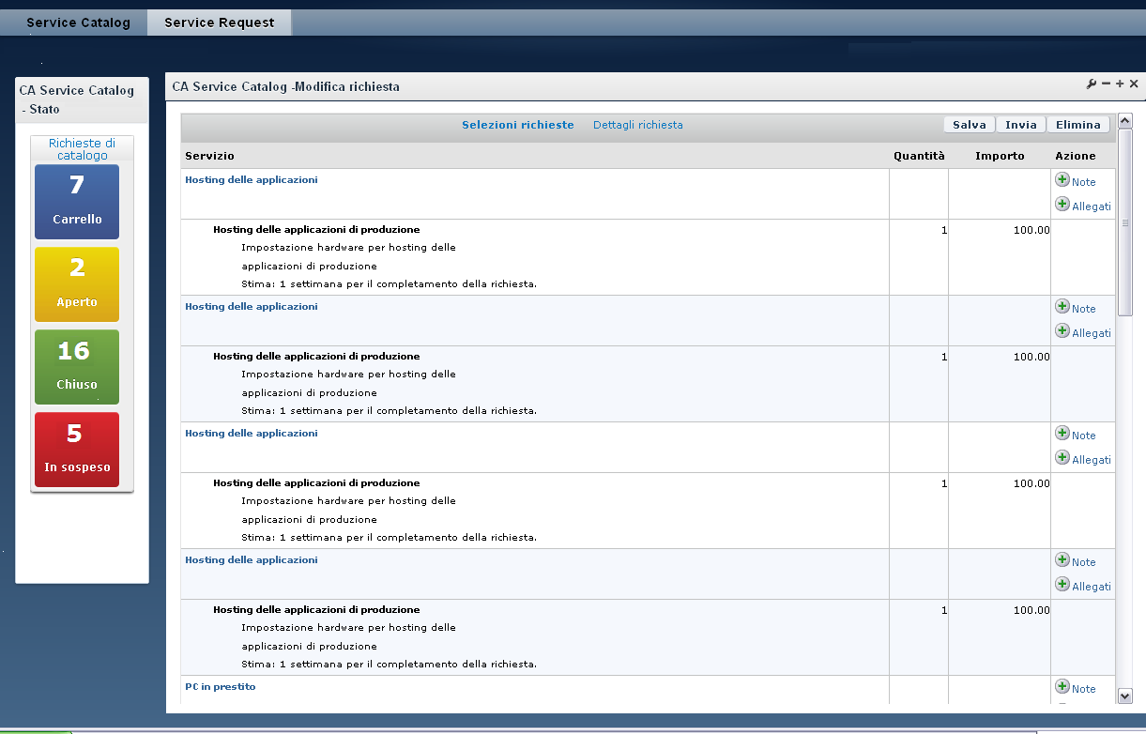Click the Note plus icon in the first Hosting row
The height and width of the screenshot is (734, 1146).
click(x=1062, y=179)
